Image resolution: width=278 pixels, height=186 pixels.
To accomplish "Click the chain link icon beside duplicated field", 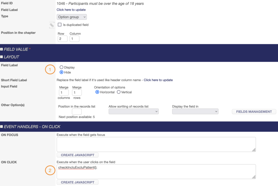I will click(52, 25).
